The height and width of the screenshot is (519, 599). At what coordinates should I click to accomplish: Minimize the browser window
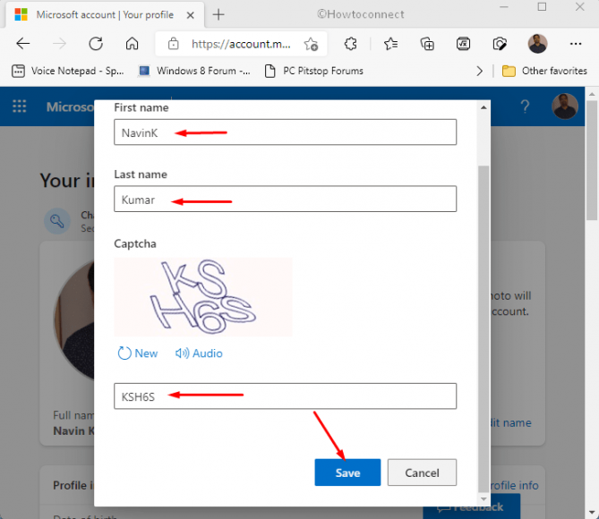click(504, 7)
